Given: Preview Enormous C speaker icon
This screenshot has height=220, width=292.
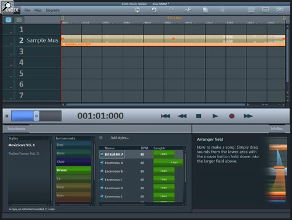Looking at the screenshot, I should click(x=102, y=179).
